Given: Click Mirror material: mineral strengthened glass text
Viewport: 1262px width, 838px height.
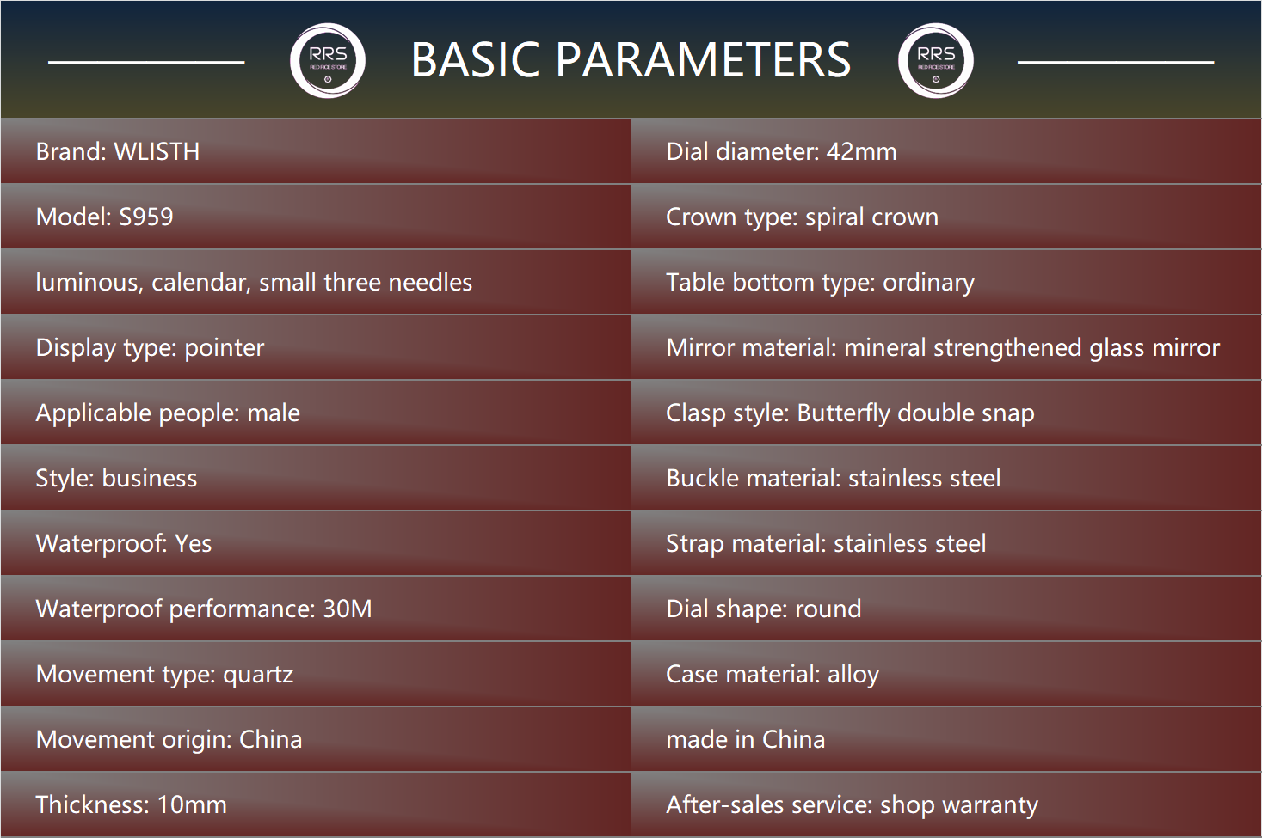Looking at the screenshot, I should tap(942, 348).
